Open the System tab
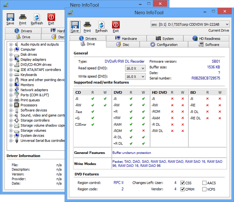This screenshot has width=234, height=202. (165, 39)
